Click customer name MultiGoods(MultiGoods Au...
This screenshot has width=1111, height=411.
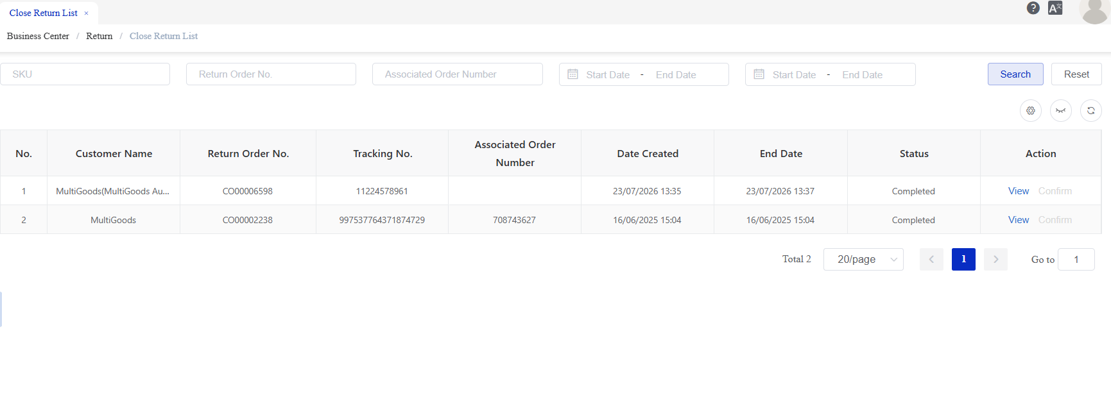point(113,191)
